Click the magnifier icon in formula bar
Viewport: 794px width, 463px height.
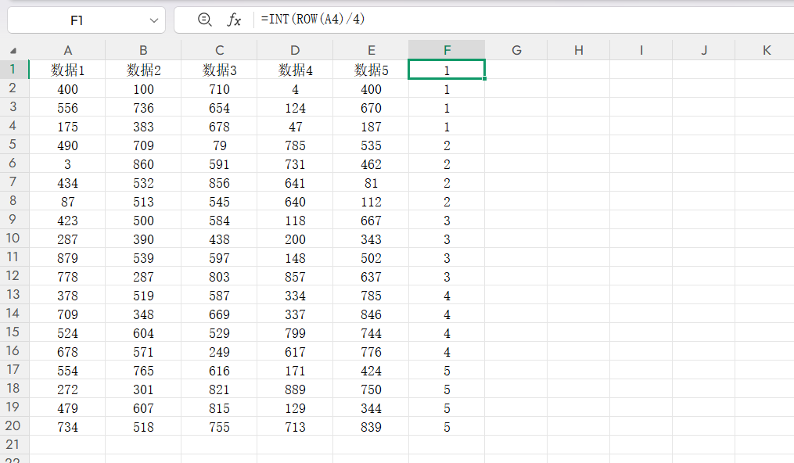(205, 20)
